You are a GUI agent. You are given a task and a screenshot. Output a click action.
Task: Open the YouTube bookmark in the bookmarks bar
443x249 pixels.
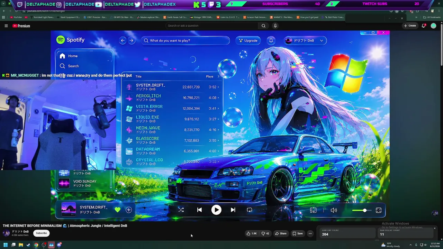[x=16, y=17]
